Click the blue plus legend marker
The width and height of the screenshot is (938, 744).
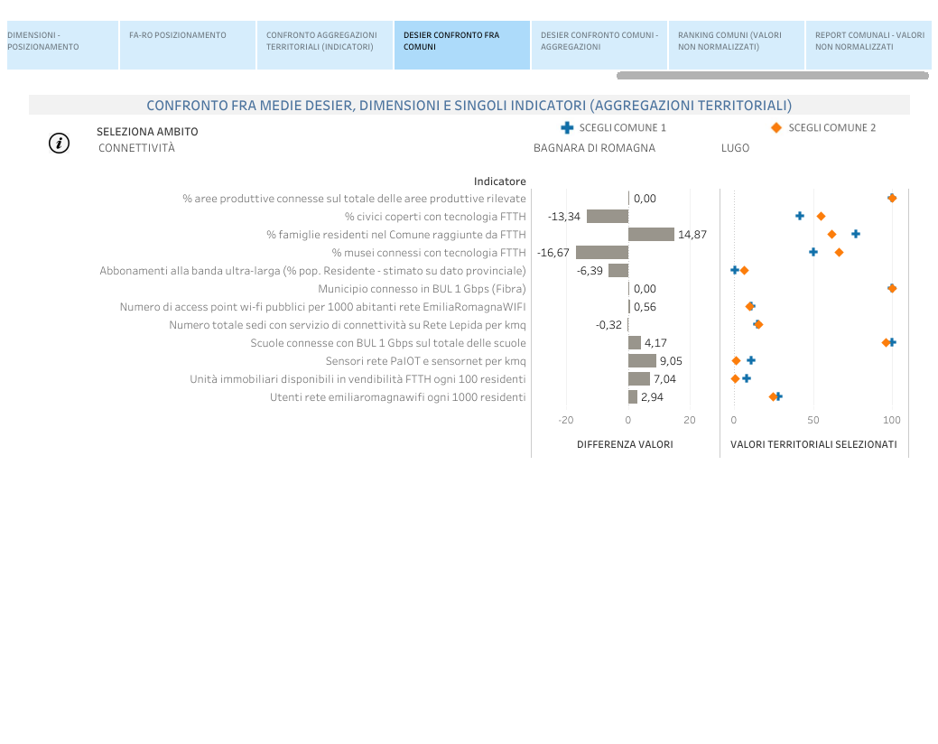[x=567, y=127]
